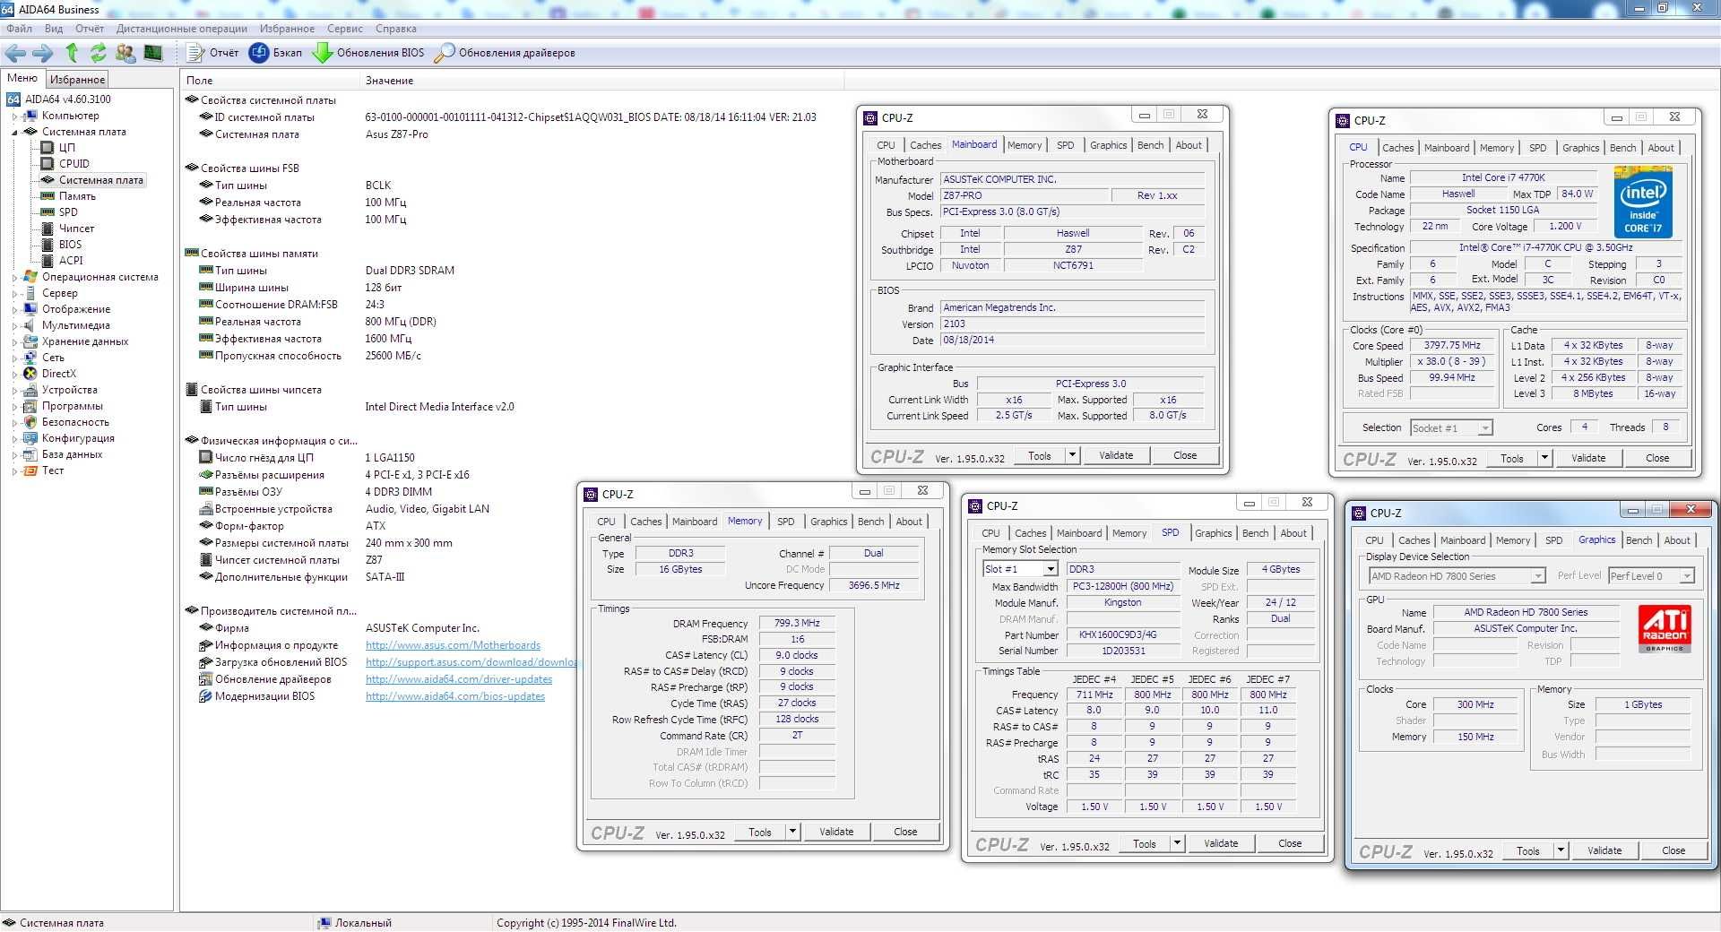Click the green up-level arrow icon
Image resolution: width=1721 pixels, height=932 pixels.
click(72, 53)
